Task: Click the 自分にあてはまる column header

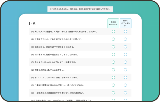Action: (113, 23)
